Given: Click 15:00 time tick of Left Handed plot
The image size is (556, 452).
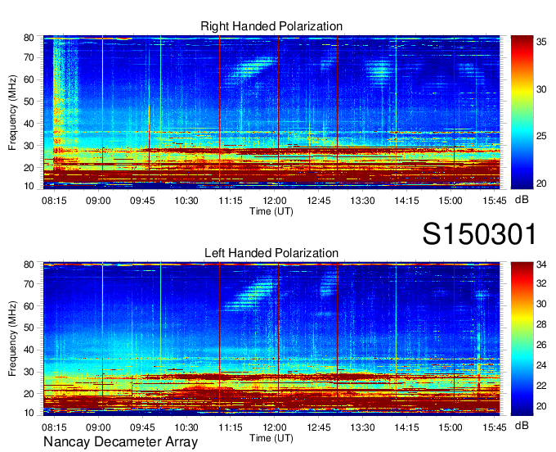Looking at the screenshot, I should pyautogui.click(x=451, y=427).
